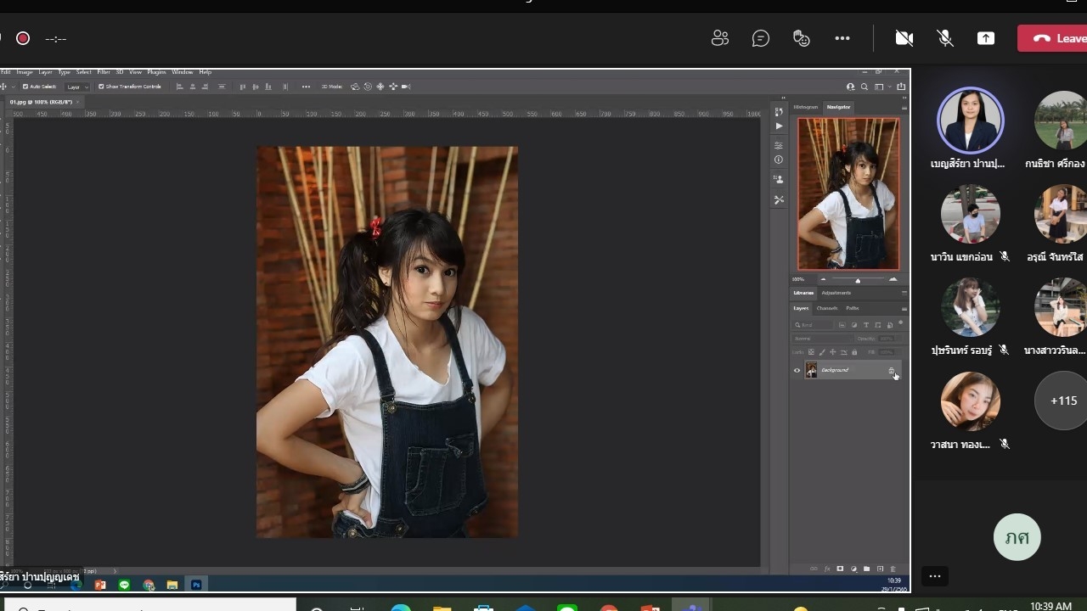Viewport: 1087px width, 611px height.
Task: Click Align left edges icon
Action: point(180,87)
